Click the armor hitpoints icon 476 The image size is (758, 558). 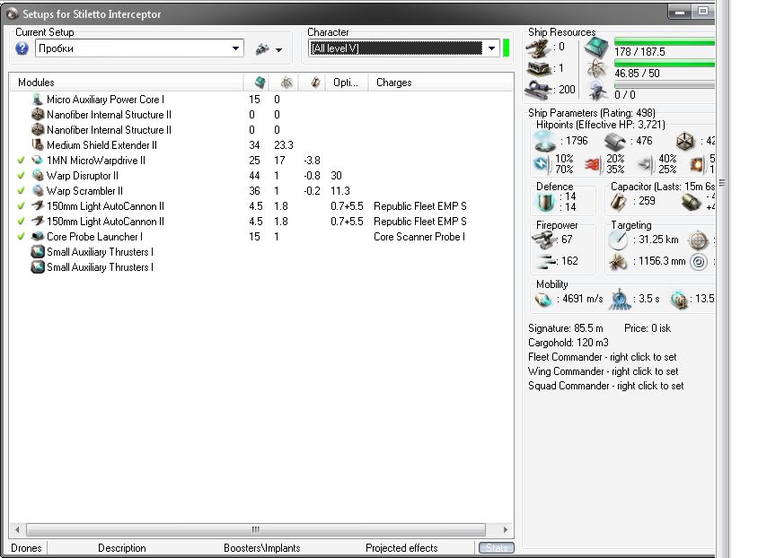click(614, 142)
